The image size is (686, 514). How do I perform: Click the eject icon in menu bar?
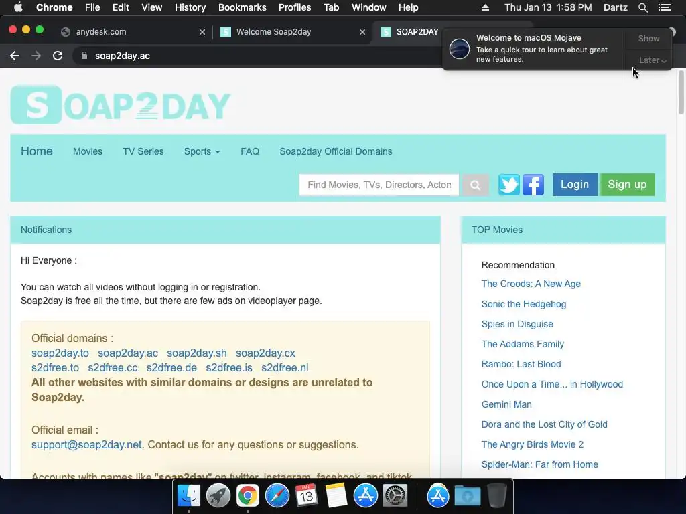pos(485,7)
